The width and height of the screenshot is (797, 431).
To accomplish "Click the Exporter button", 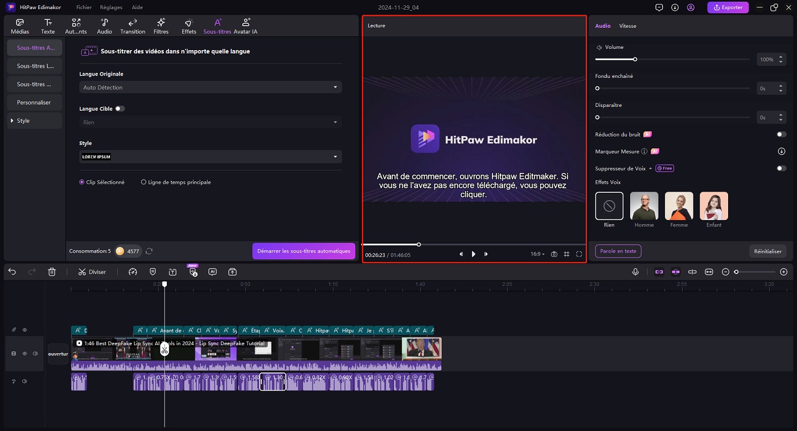I will coord(728,7).
